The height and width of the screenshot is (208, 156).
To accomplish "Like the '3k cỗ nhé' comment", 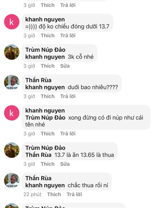I will click(x=48, y=66).
